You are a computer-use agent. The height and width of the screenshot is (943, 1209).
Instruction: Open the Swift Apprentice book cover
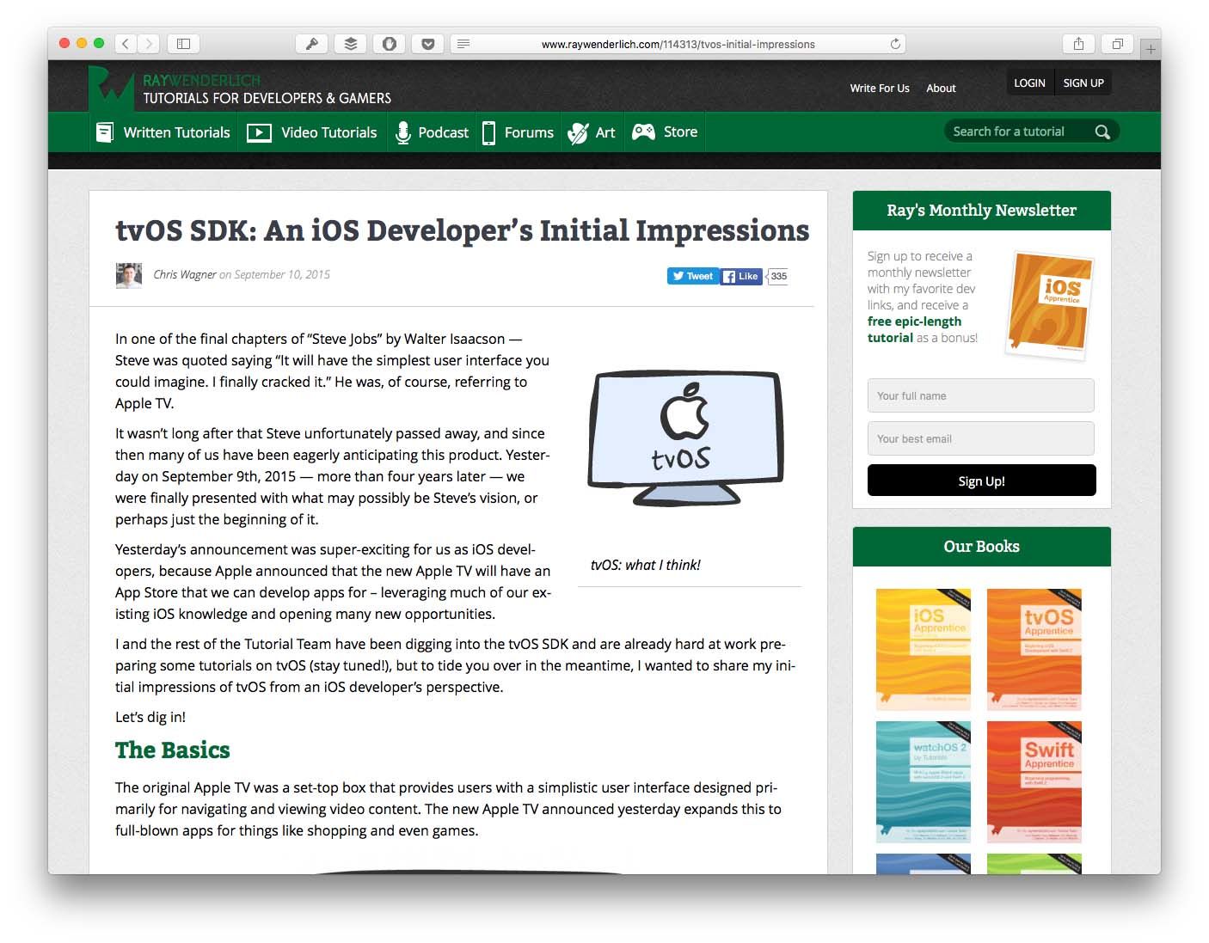(1034, 782)
